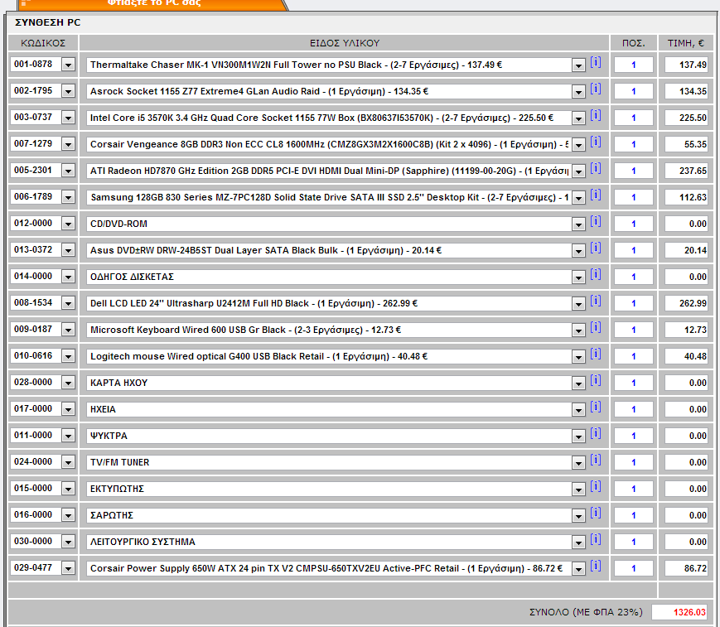Expand code dropdown 030-0000

(x=68, y=542)
